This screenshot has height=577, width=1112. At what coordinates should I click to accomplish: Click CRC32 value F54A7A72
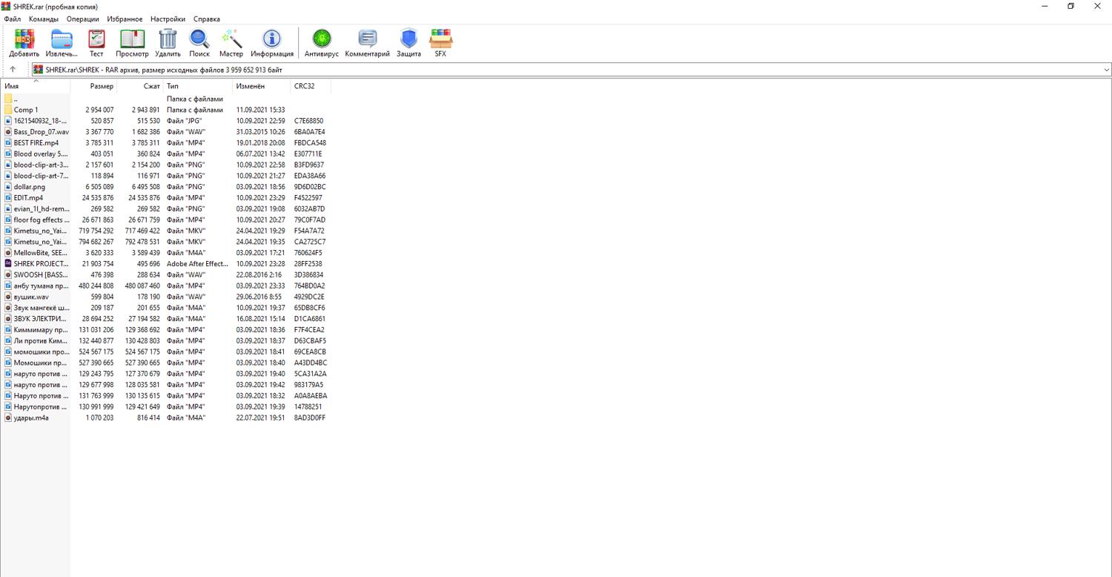309,231
